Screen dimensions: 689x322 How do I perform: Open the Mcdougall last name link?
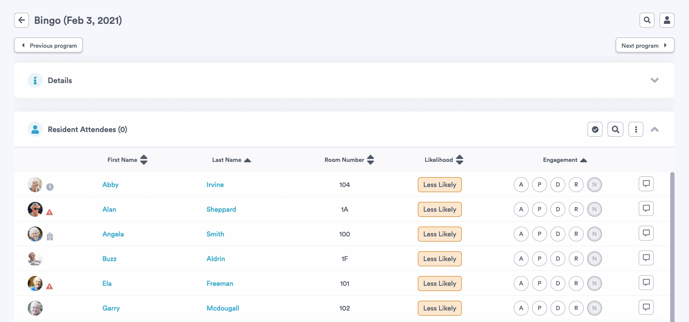[x=223, y=308]
